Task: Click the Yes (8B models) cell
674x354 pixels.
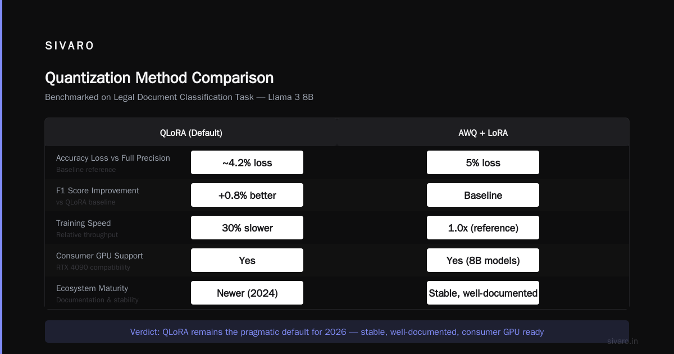Action: pyautogui.click(x=483, y=261)
